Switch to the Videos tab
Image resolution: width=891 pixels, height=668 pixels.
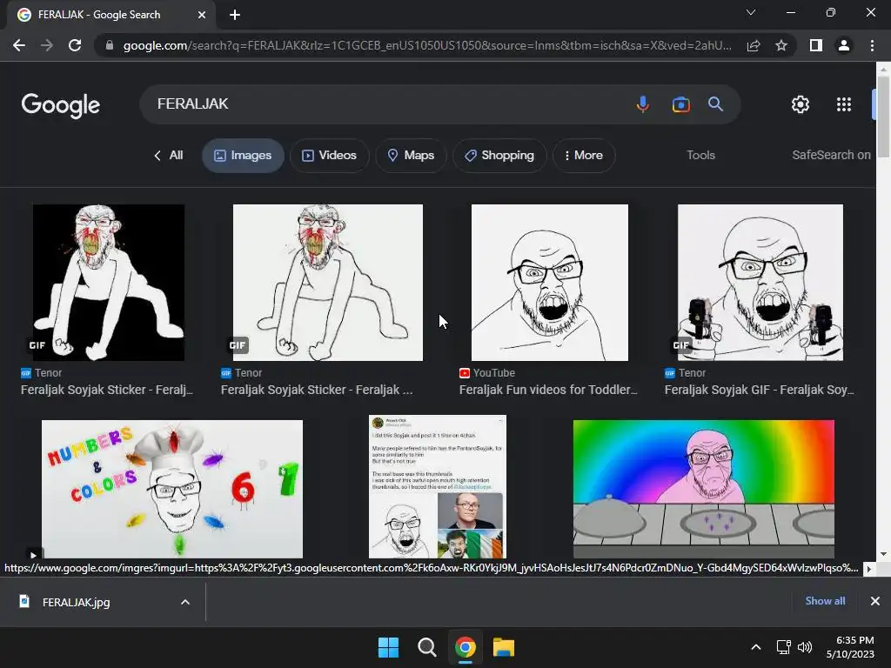329,155
